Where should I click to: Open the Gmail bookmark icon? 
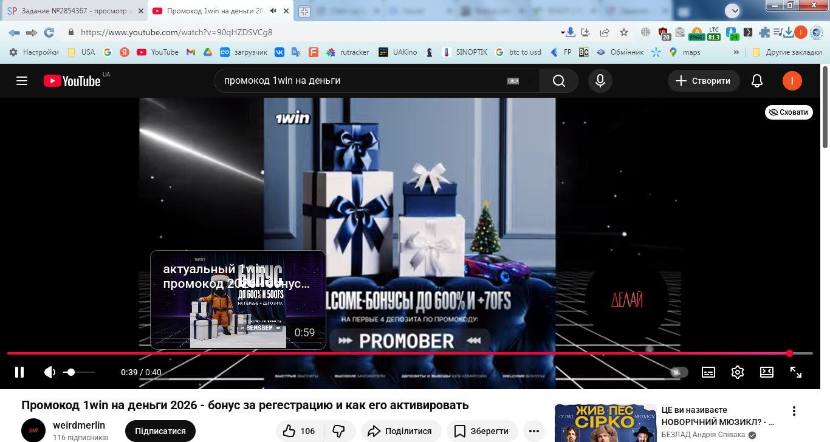[190, 52]
